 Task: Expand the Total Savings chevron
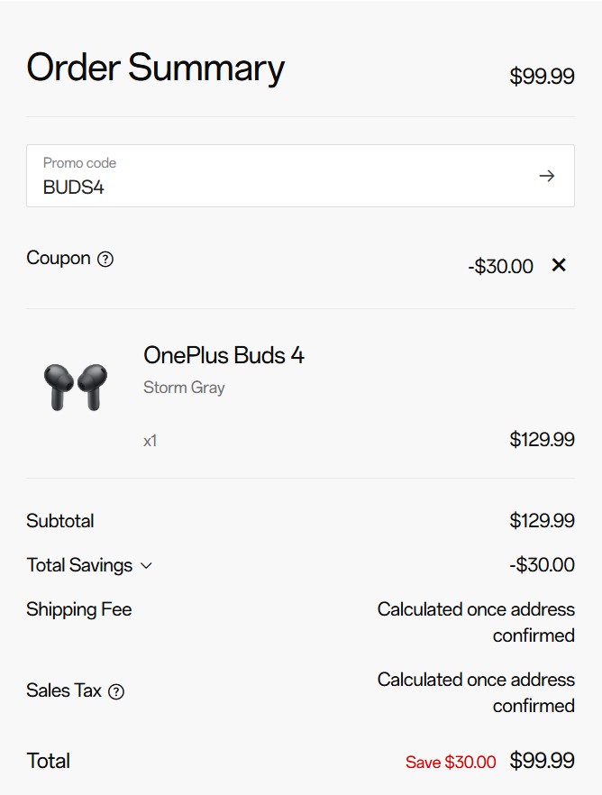point(146,566)
